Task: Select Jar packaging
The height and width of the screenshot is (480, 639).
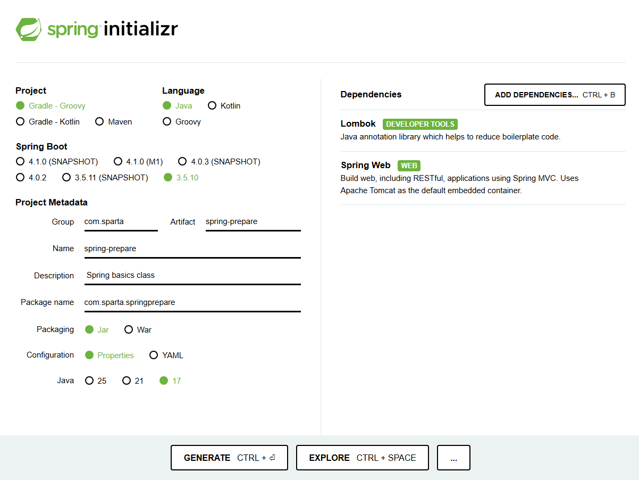Action: coord(97,330)
